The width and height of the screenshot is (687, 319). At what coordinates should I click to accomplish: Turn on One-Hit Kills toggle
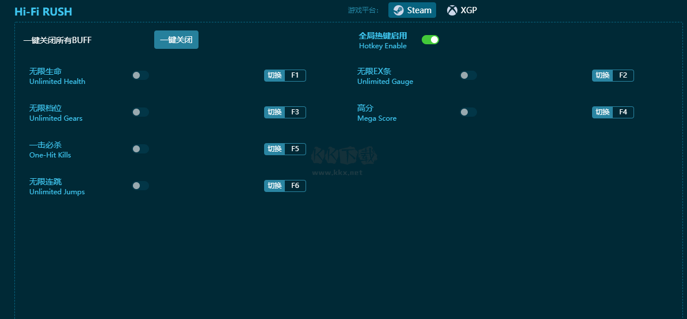(x=140, y=149)
